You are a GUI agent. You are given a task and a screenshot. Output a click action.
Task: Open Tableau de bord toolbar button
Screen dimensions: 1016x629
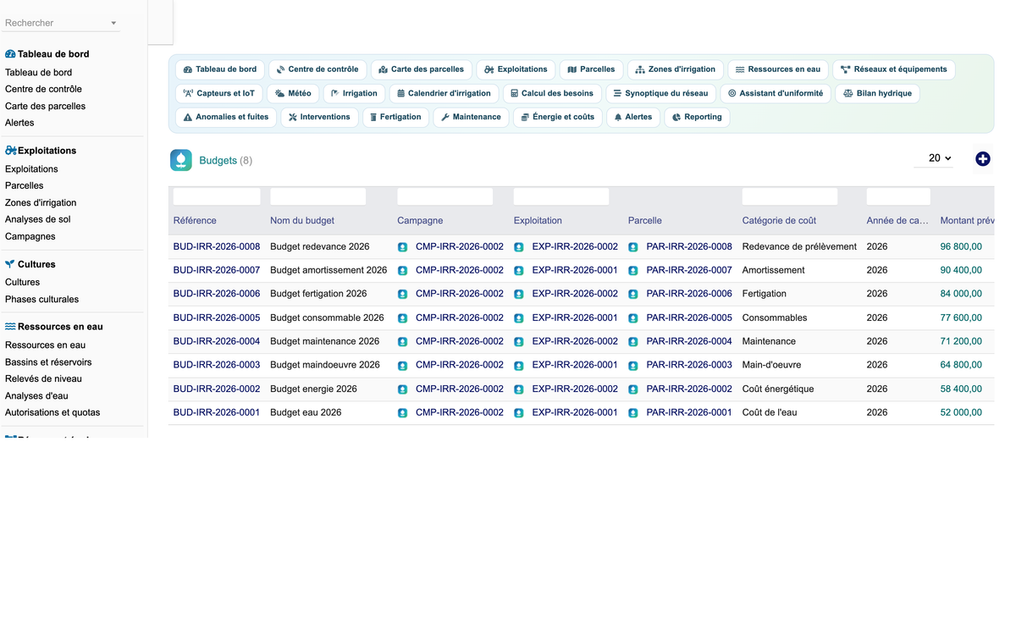(220, 69)
